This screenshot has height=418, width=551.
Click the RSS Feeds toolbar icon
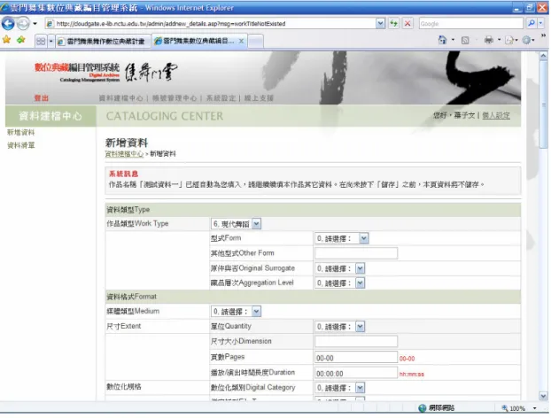465,41
